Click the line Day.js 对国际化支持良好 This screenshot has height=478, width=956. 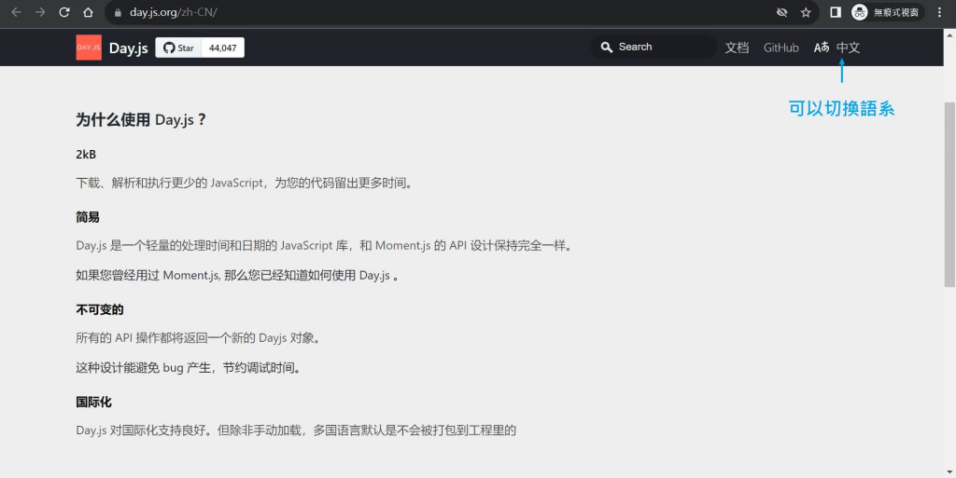pos(296,430)
